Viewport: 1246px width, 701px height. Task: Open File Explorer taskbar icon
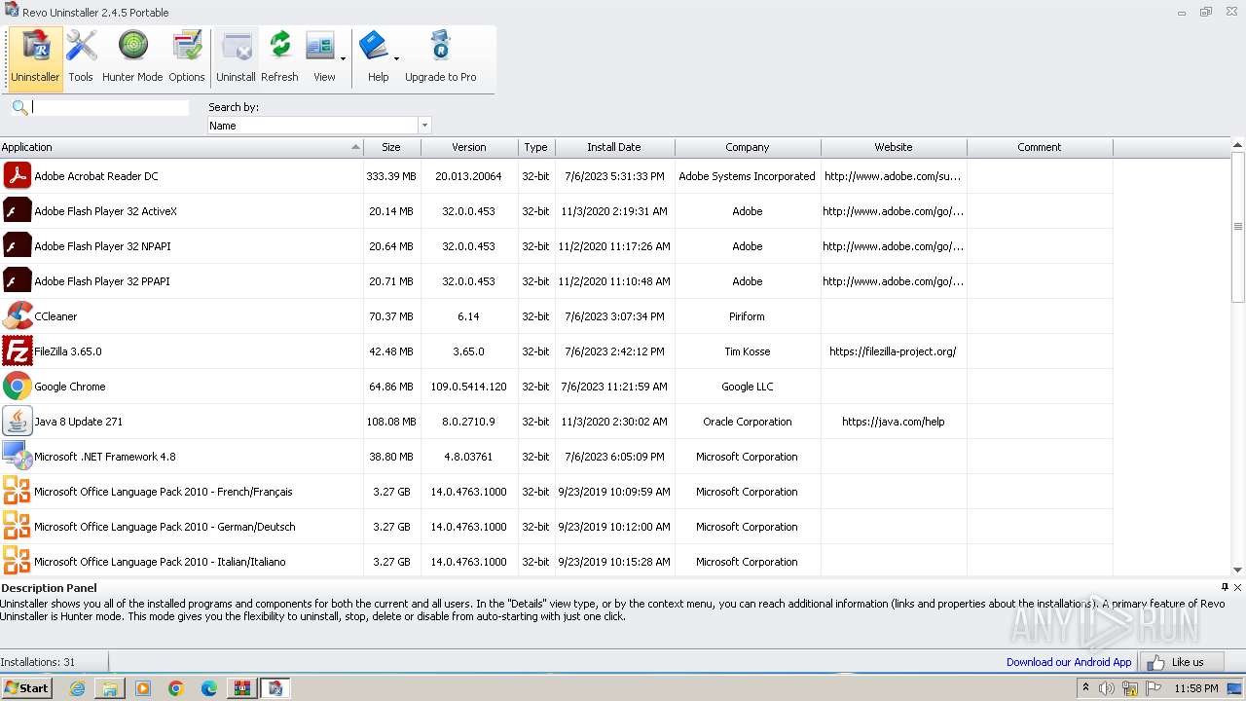pyautogui.click(x=110, y=688)
